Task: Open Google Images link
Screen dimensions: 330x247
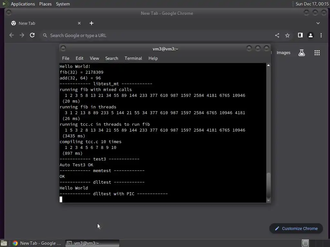Action: [284, 53]
